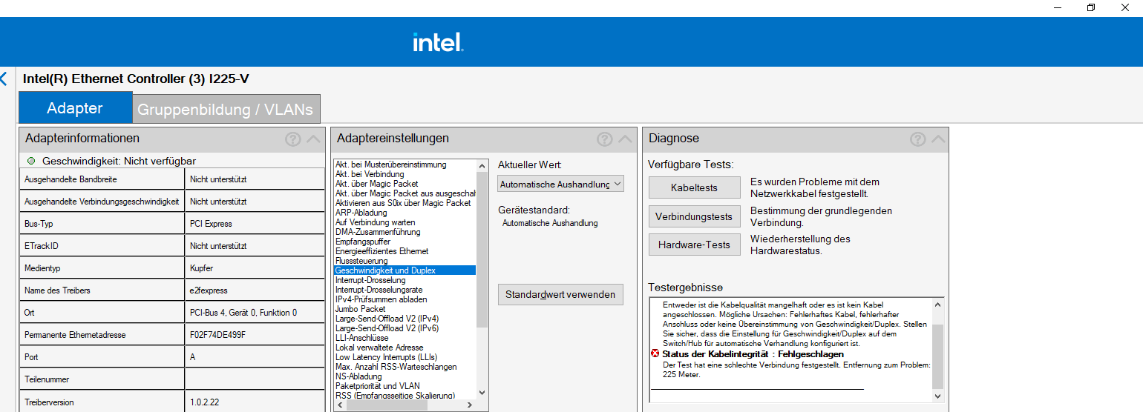This screenshot has height=412, width=1143.
Task: Click the green speed status indicator
Action: click(30, 161)
